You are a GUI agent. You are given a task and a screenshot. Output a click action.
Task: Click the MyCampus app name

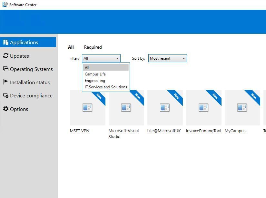235,131
